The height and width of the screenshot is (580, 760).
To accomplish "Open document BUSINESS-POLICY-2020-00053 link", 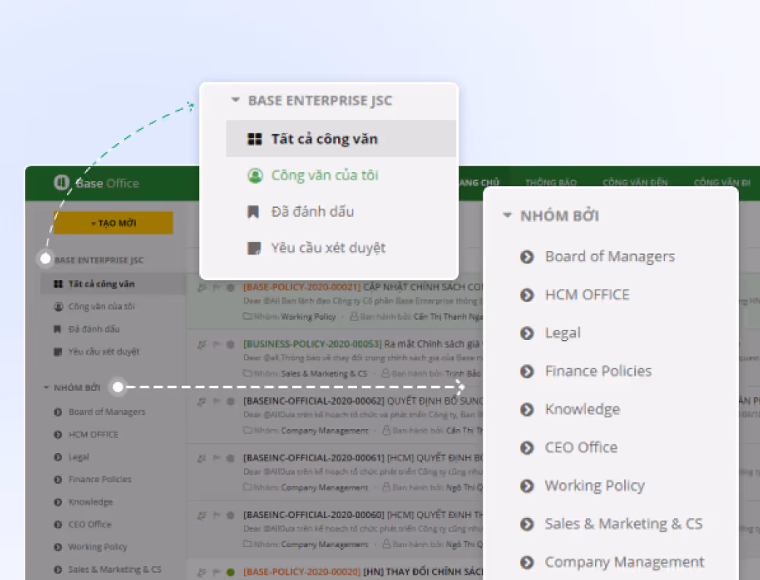I will click(x=312, y=344).
